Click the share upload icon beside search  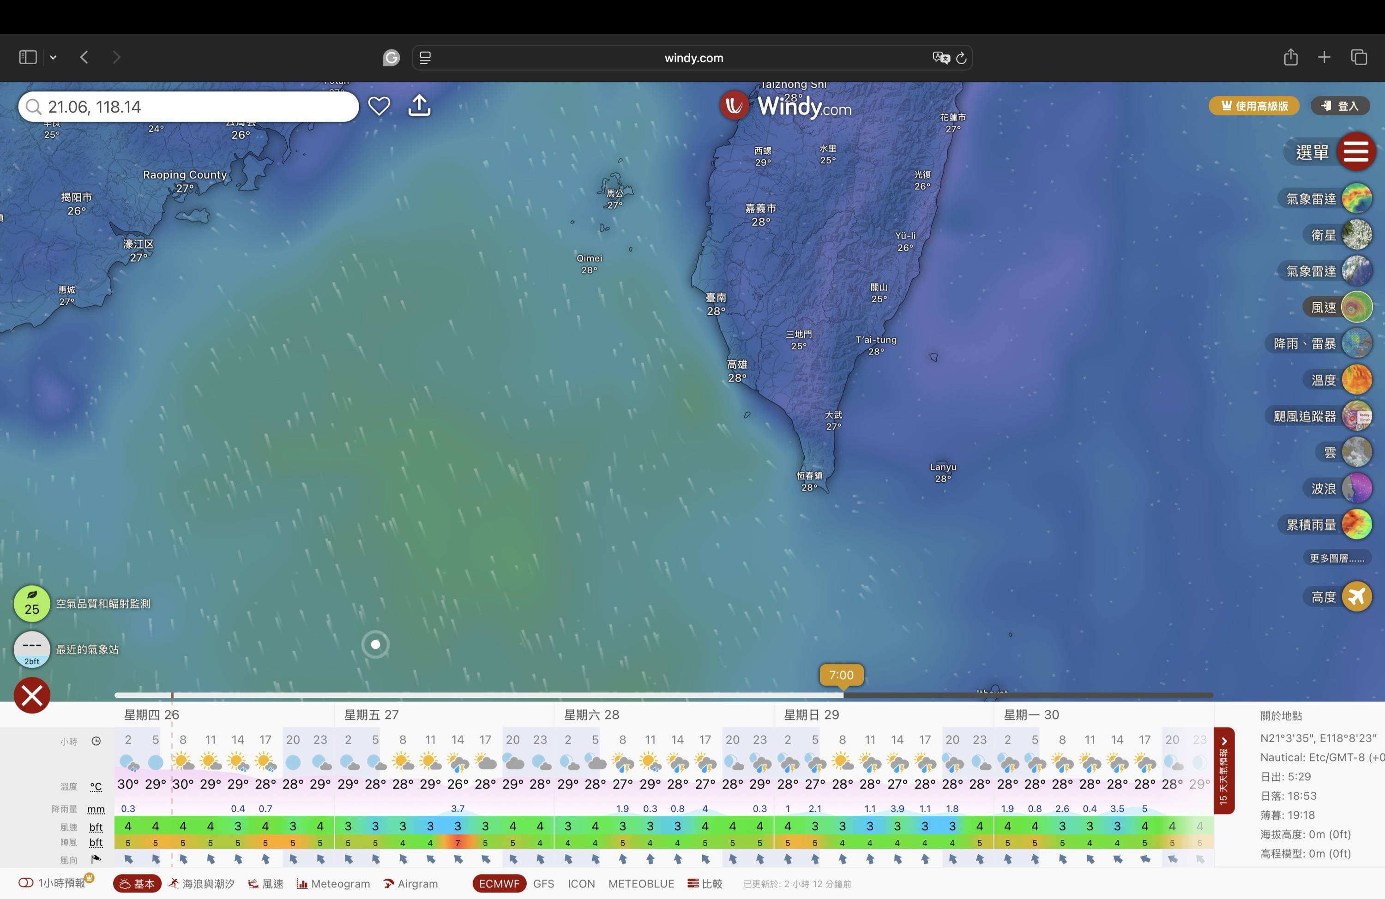click(x=419, y=106)
